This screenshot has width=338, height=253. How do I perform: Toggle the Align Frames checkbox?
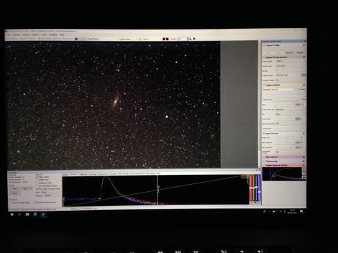37,177
